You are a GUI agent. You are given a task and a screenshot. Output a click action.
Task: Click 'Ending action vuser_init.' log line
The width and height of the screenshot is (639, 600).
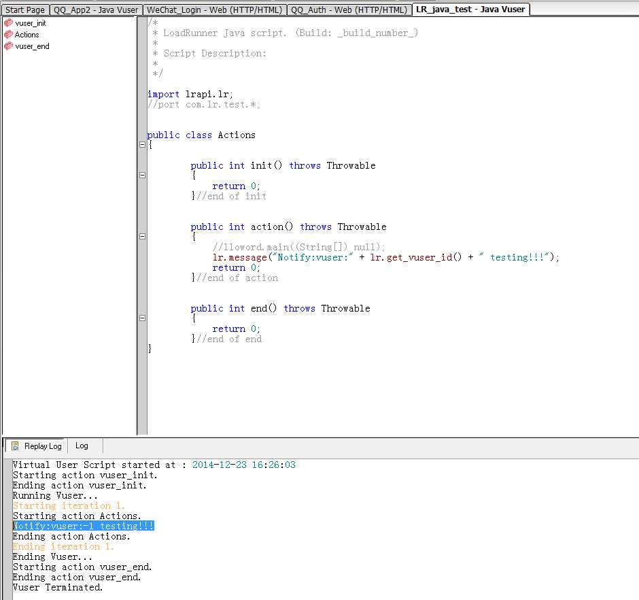click(x=80, y=486)
